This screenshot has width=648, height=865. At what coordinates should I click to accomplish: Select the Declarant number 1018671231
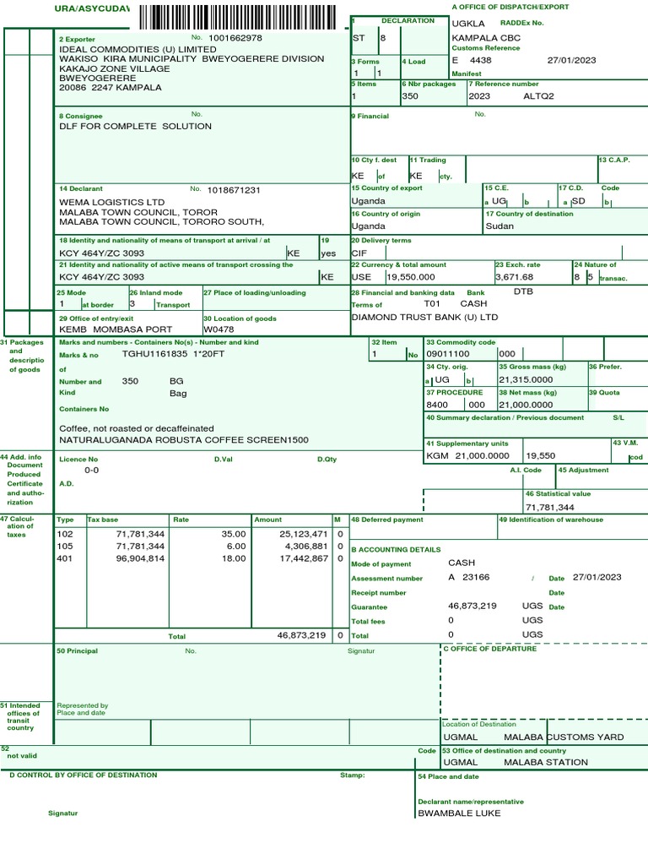(x=234, y=190)
